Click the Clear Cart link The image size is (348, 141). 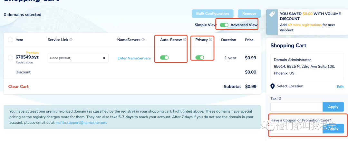click(x=18, y=87)
